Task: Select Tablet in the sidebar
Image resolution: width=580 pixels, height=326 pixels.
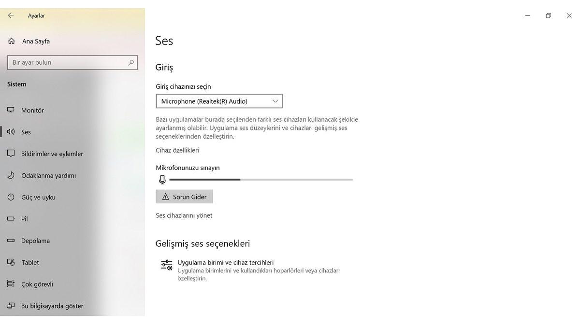Action: 30,262
